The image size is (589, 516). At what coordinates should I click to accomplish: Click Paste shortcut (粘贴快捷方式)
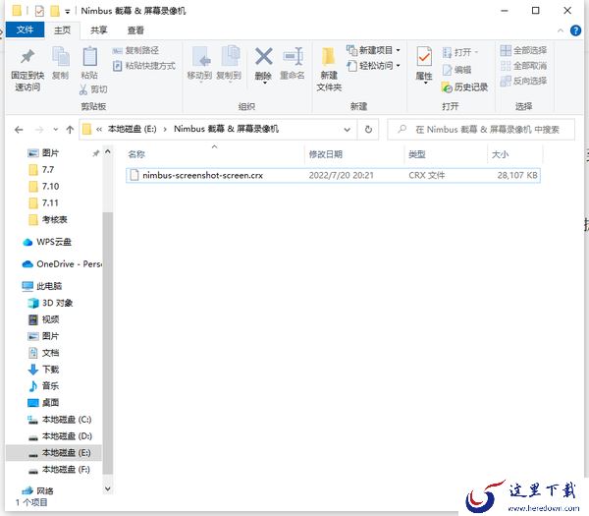tap(144, 66)
